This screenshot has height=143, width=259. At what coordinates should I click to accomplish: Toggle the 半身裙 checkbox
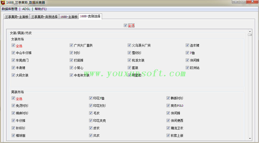[x=13, y=68]
